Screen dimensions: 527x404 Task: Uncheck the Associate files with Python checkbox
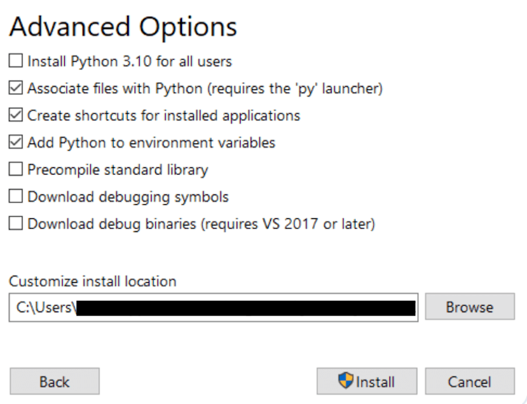(x=16, y=88)
